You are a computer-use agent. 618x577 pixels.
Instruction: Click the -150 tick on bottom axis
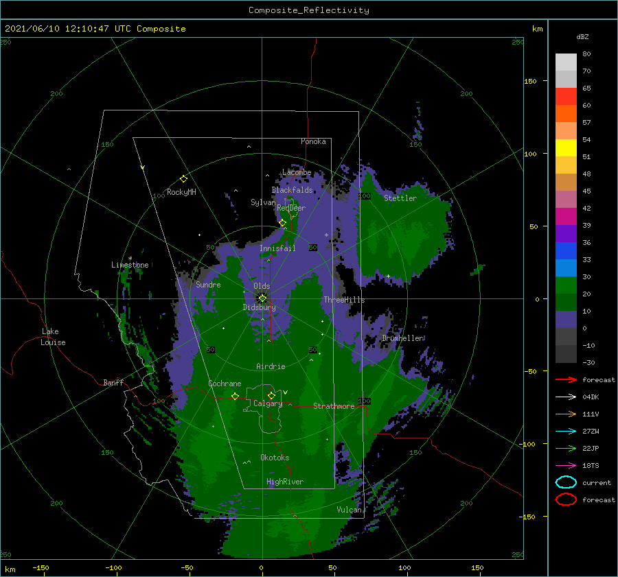pos(41,567)
